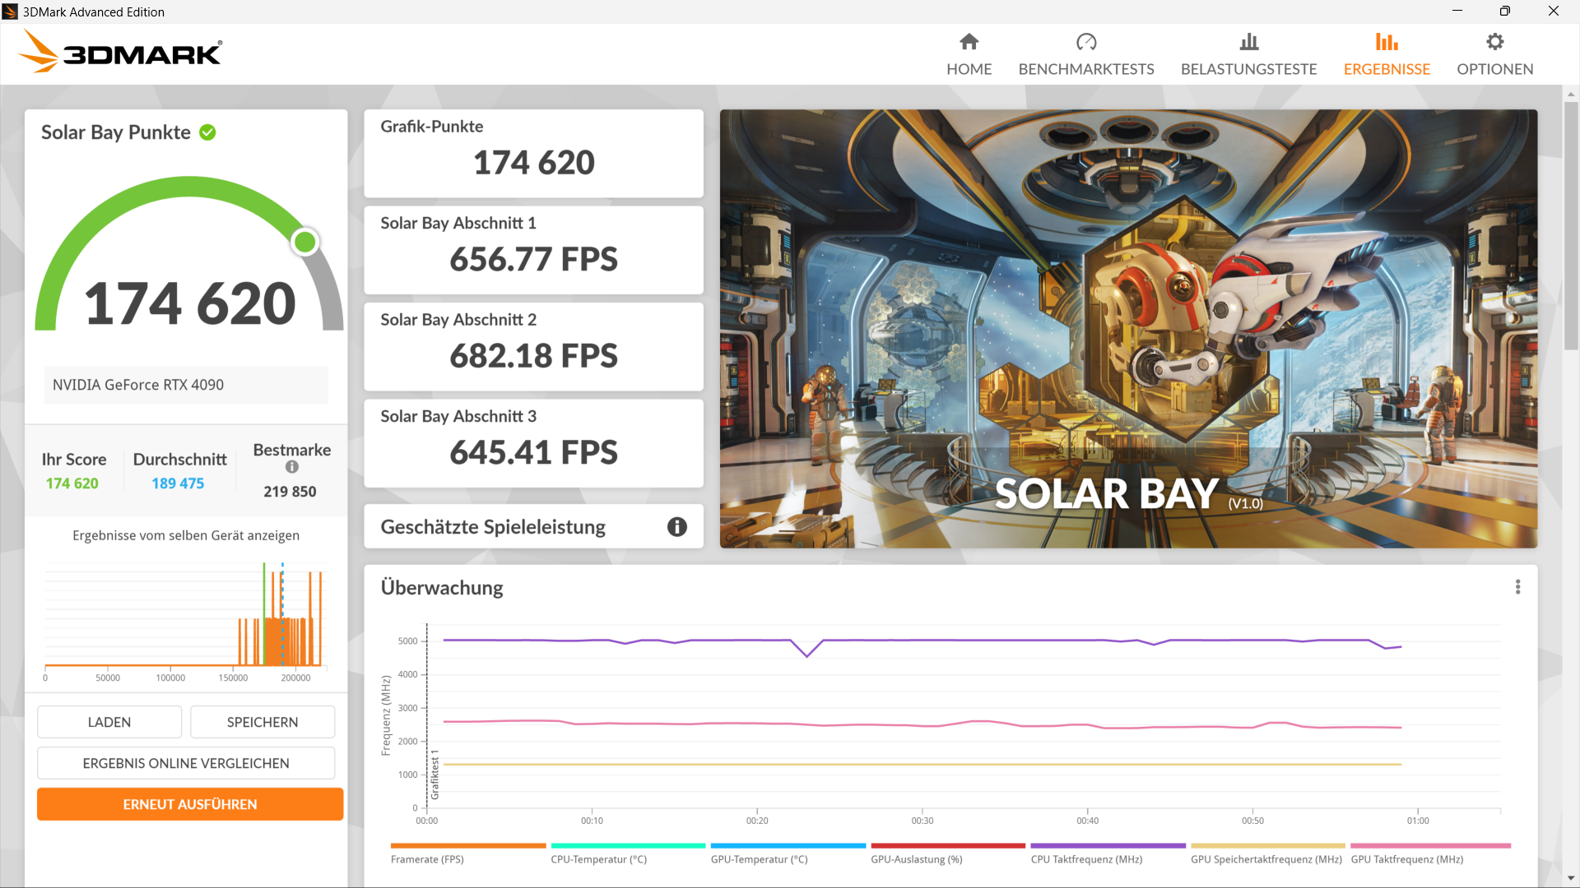Viewport: 1580px width, 888px height.
Task: Open the Belastungsteste bar chart icon
Action: pos(1248,42)
